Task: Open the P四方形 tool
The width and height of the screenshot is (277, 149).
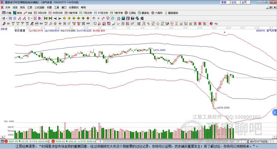Action: 40,13
